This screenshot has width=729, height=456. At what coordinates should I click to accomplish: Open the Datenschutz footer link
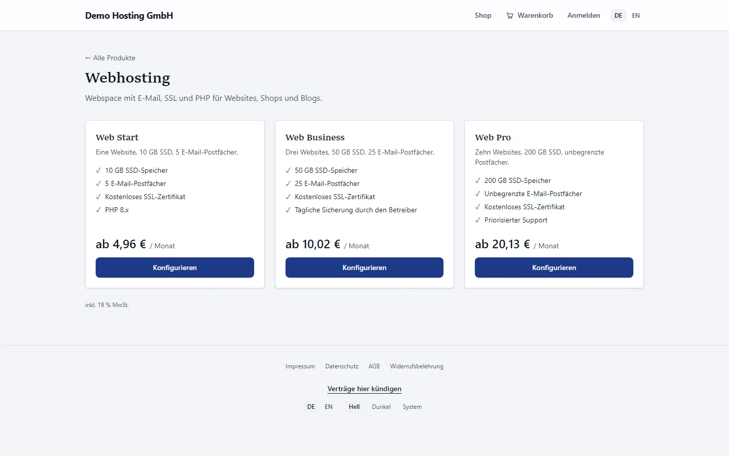342,366
